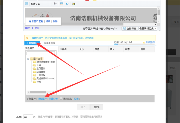The image size is (180, 123).
Task: Click the orange image space toolbar icon
Action: coord(74,4)
